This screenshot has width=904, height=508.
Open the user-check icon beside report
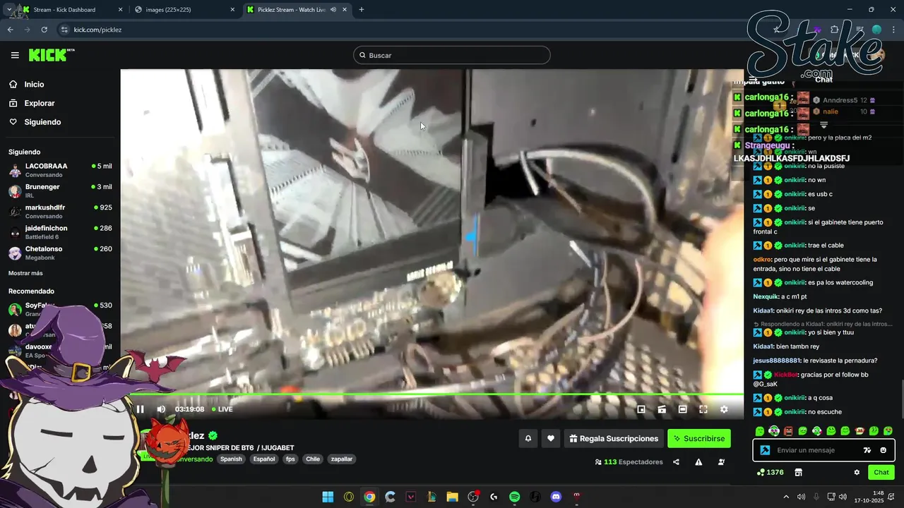721,462
